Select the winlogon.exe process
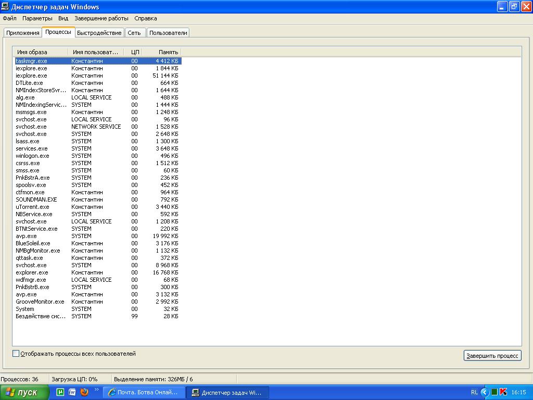The image size is (533, 400). 98,156
